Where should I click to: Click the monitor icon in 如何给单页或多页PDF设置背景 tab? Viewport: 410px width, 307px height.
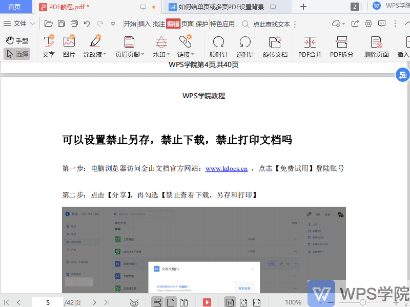(273, 7)
